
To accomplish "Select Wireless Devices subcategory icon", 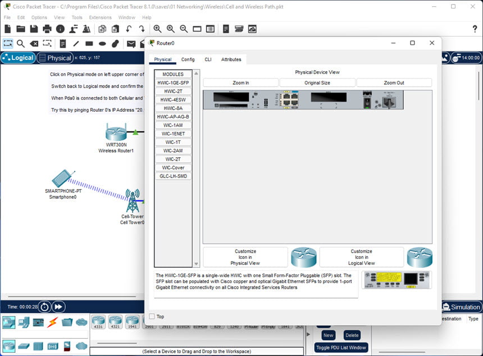I will click(53, 346).
